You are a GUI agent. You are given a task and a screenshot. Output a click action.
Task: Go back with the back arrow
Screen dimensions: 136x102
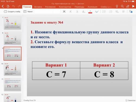pos(3,6)
